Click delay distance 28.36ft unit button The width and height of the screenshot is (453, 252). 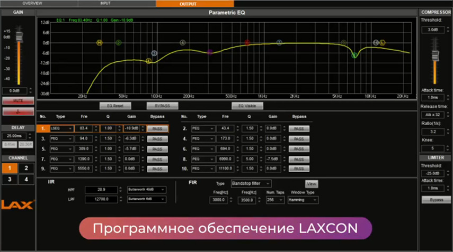pos(26,144)
